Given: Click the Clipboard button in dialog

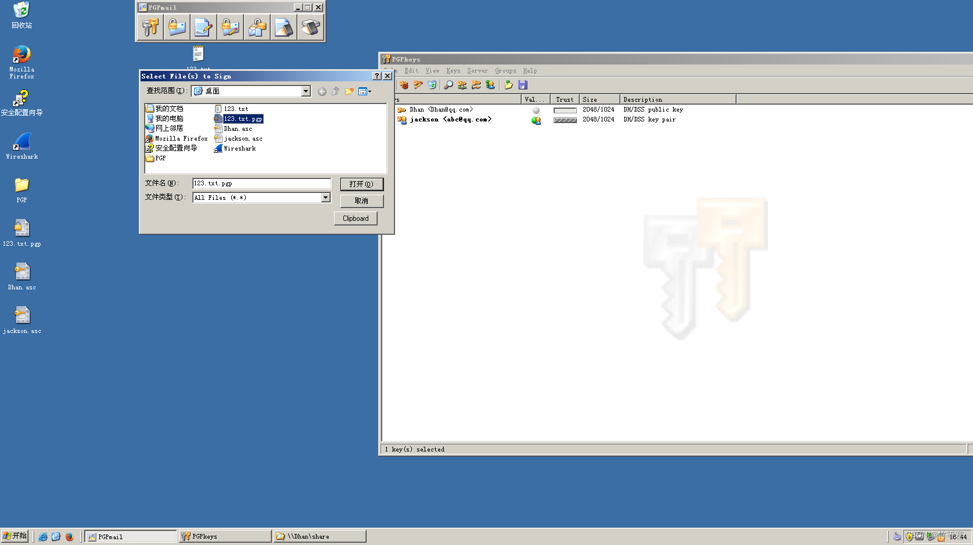Looking at the screenshot, I should pos(356,218).
